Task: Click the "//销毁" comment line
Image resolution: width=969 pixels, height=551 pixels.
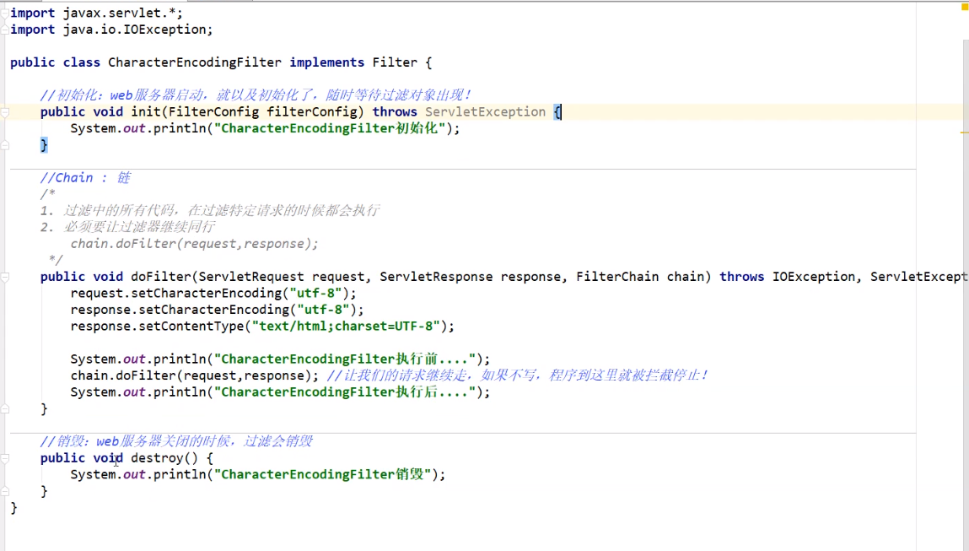Action: point(177,441)
